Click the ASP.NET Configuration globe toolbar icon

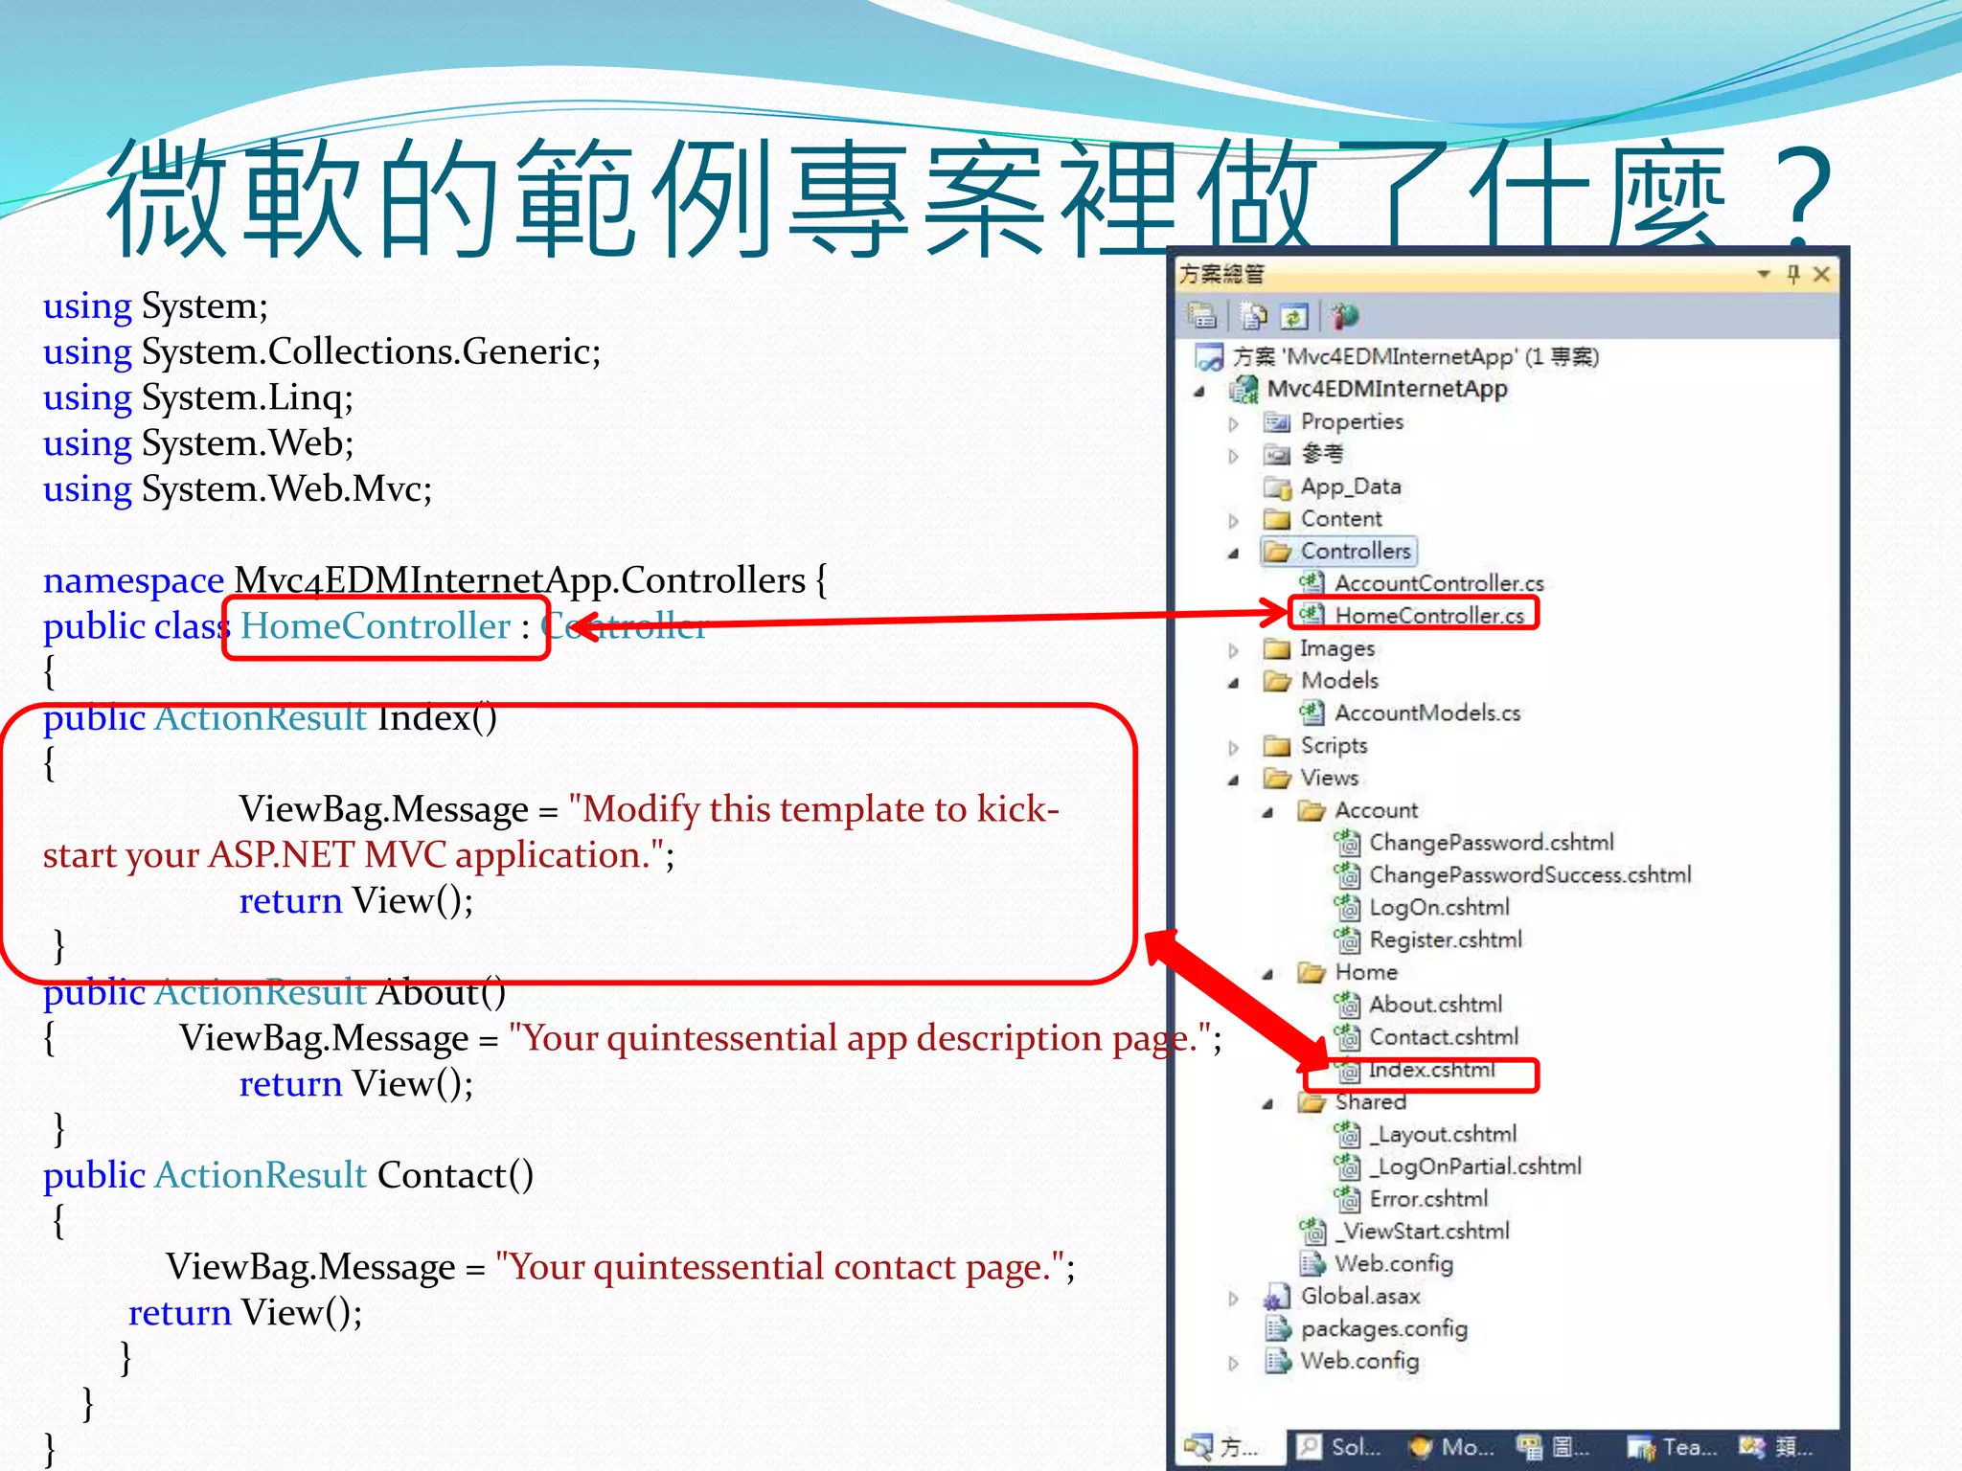click(1345, 316)
